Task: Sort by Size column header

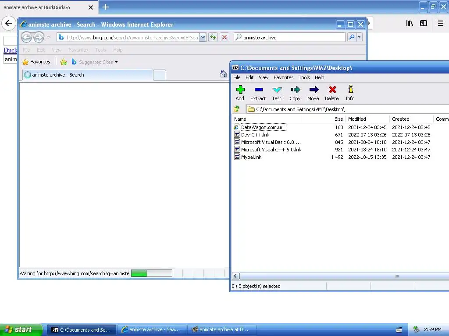Action: [324, 119]
